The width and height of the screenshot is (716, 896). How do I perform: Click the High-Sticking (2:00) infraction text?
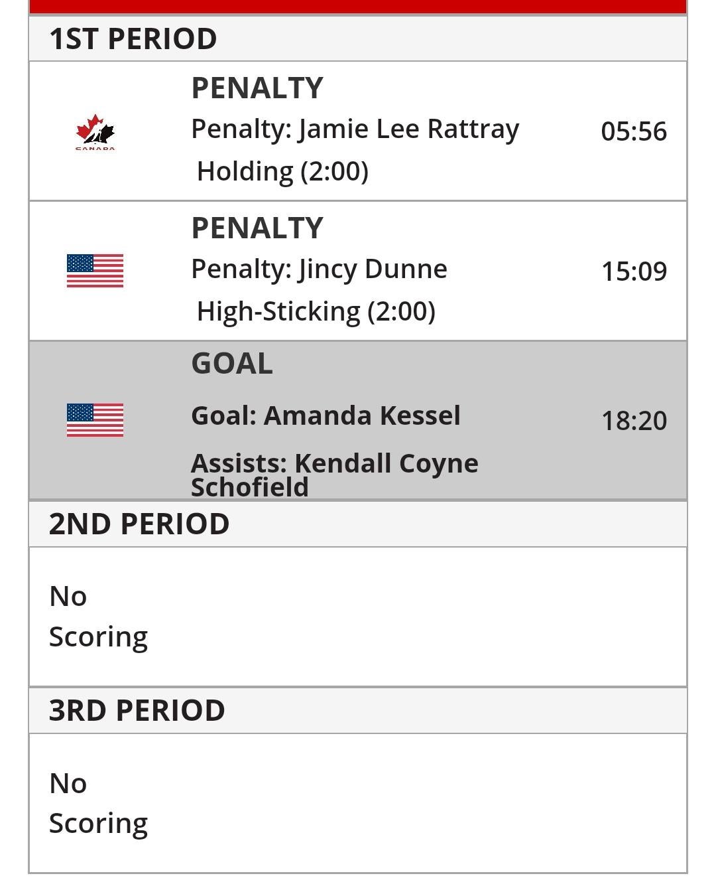coord(316,311)
